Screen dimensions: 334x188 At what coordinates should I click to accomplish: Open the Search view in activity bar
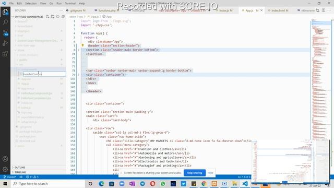(x=5, y=22)
